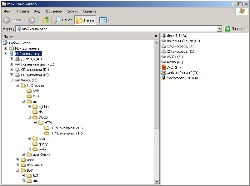Select CD-дисковод (D:) in right pane
The height and width of the screenshot is (186, 250).
[x=178, y=46]
